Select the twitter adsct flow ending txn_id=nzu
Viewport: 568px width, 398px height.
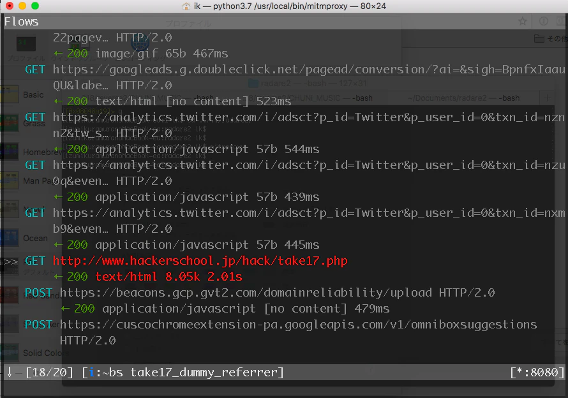(295, 173)
